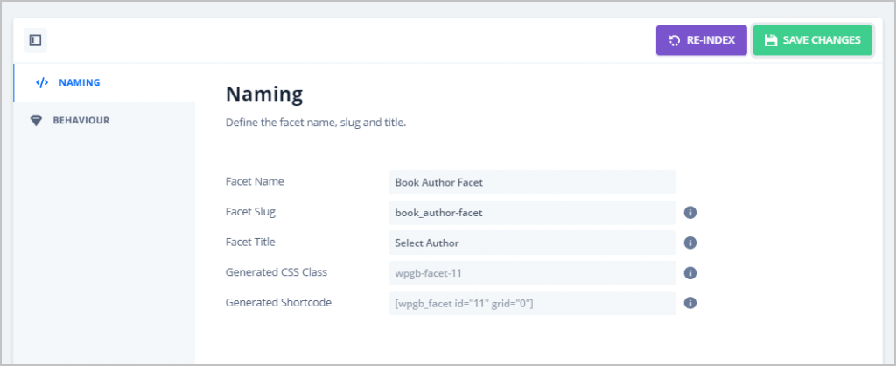Click the "Facet Title" label

pos(250,242)
